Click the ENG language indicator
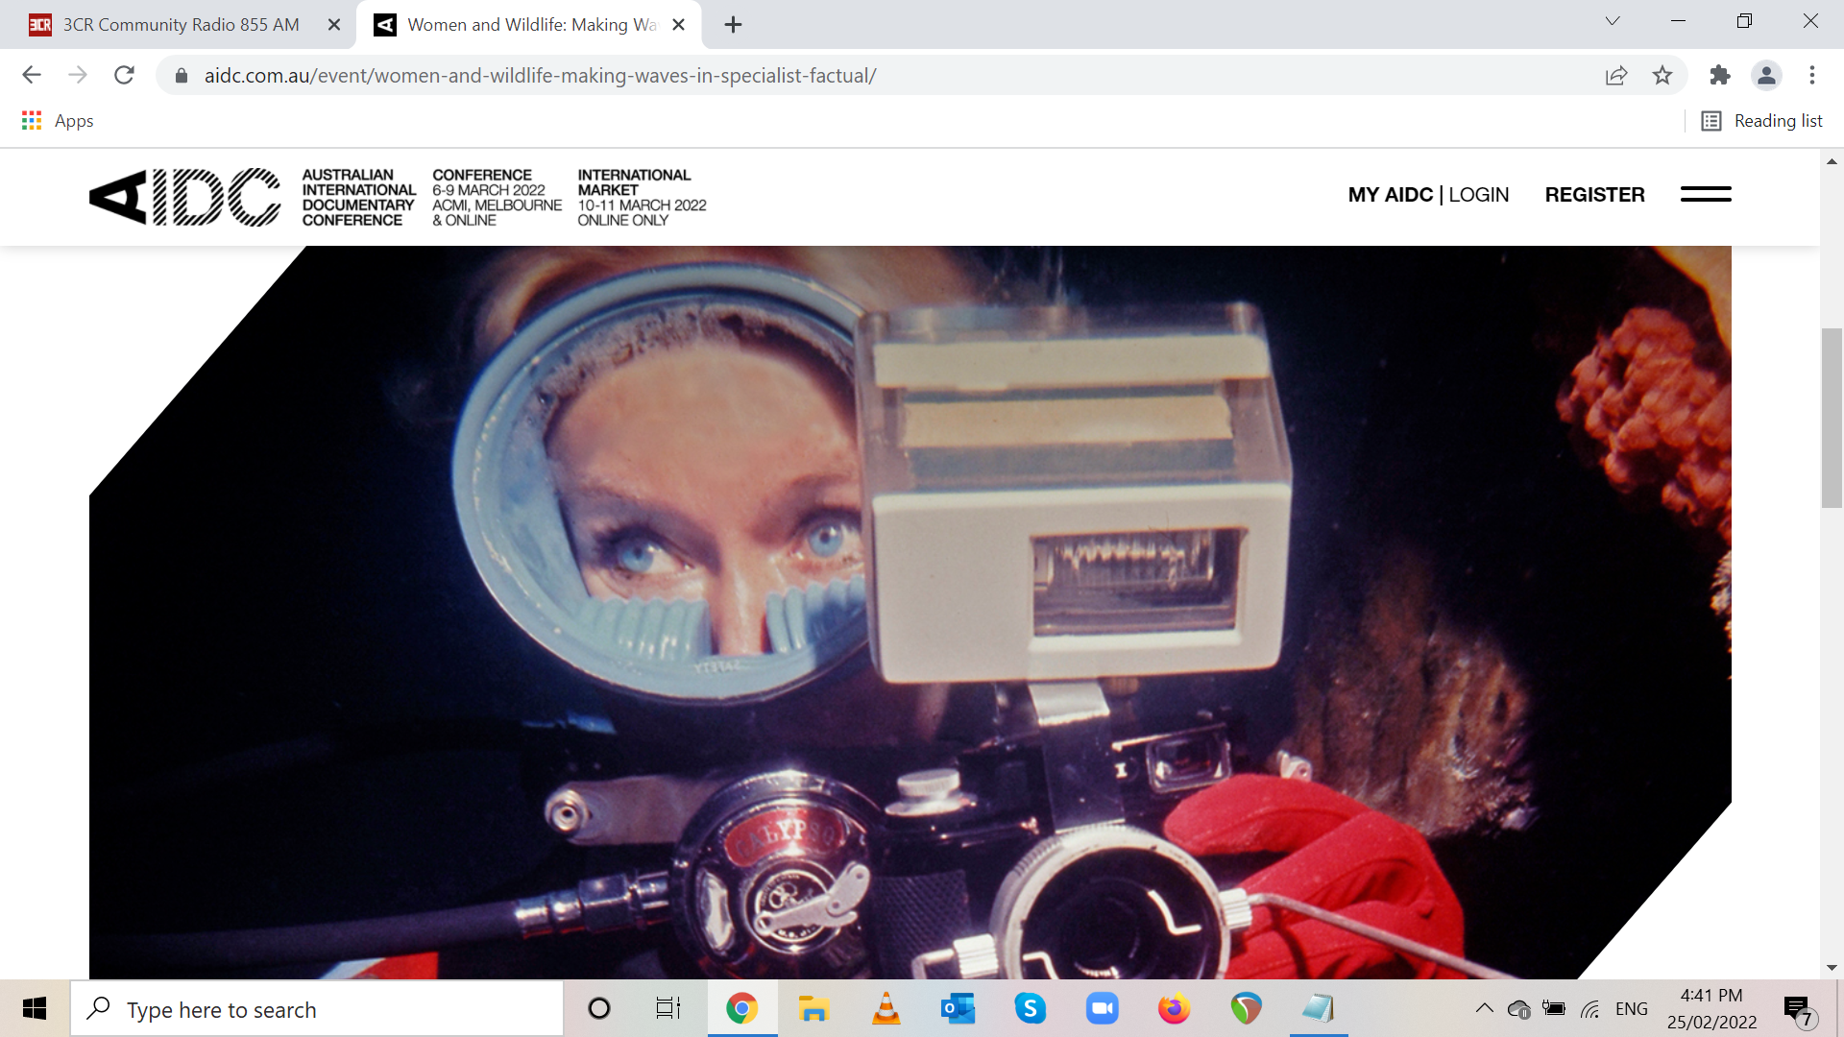The height and width of the screenshot is (1037, 1844). (1631, 1009)
